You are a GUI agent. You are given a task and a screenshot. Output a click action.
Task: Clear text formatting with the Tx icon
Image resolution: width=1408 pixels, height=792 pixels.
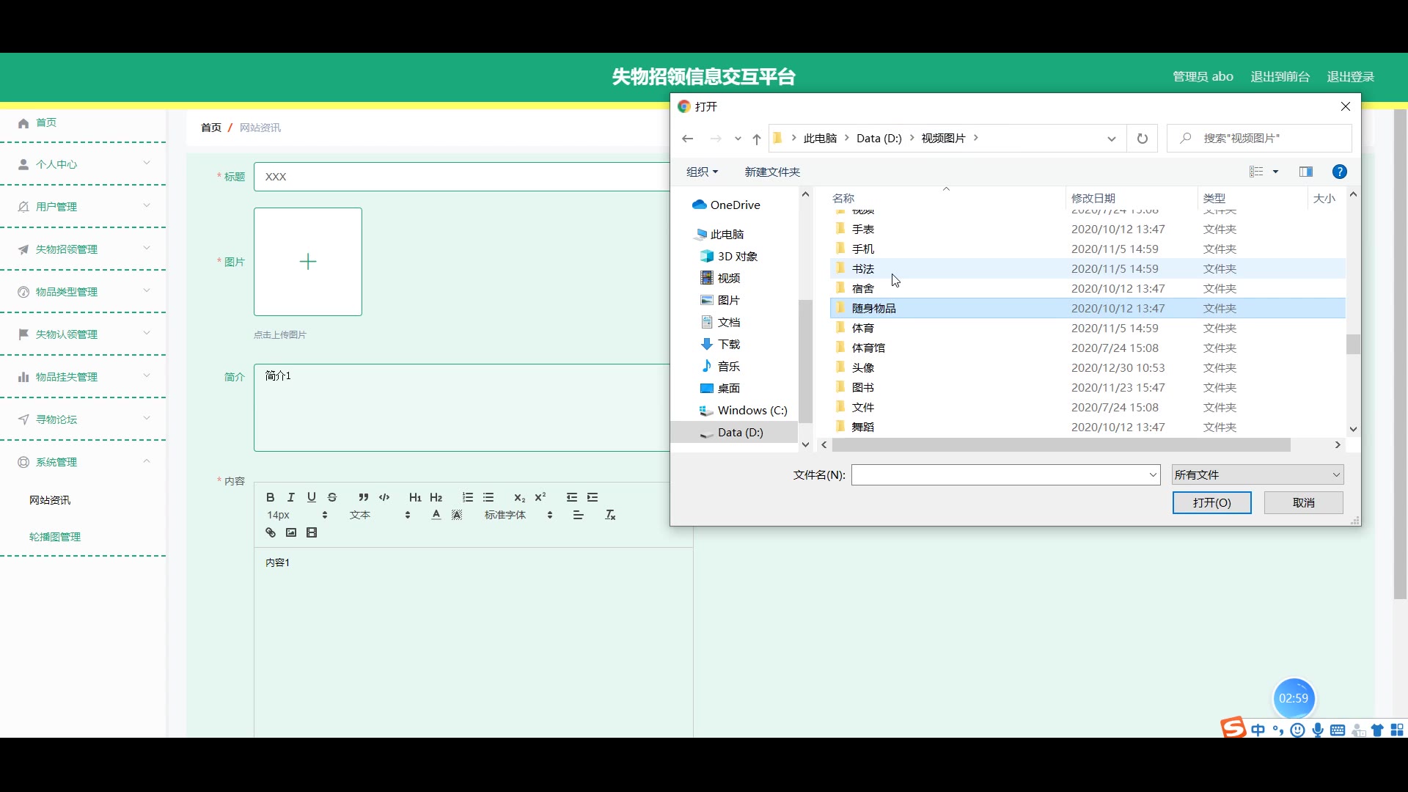pyautogui.click(x=610, y=515)
